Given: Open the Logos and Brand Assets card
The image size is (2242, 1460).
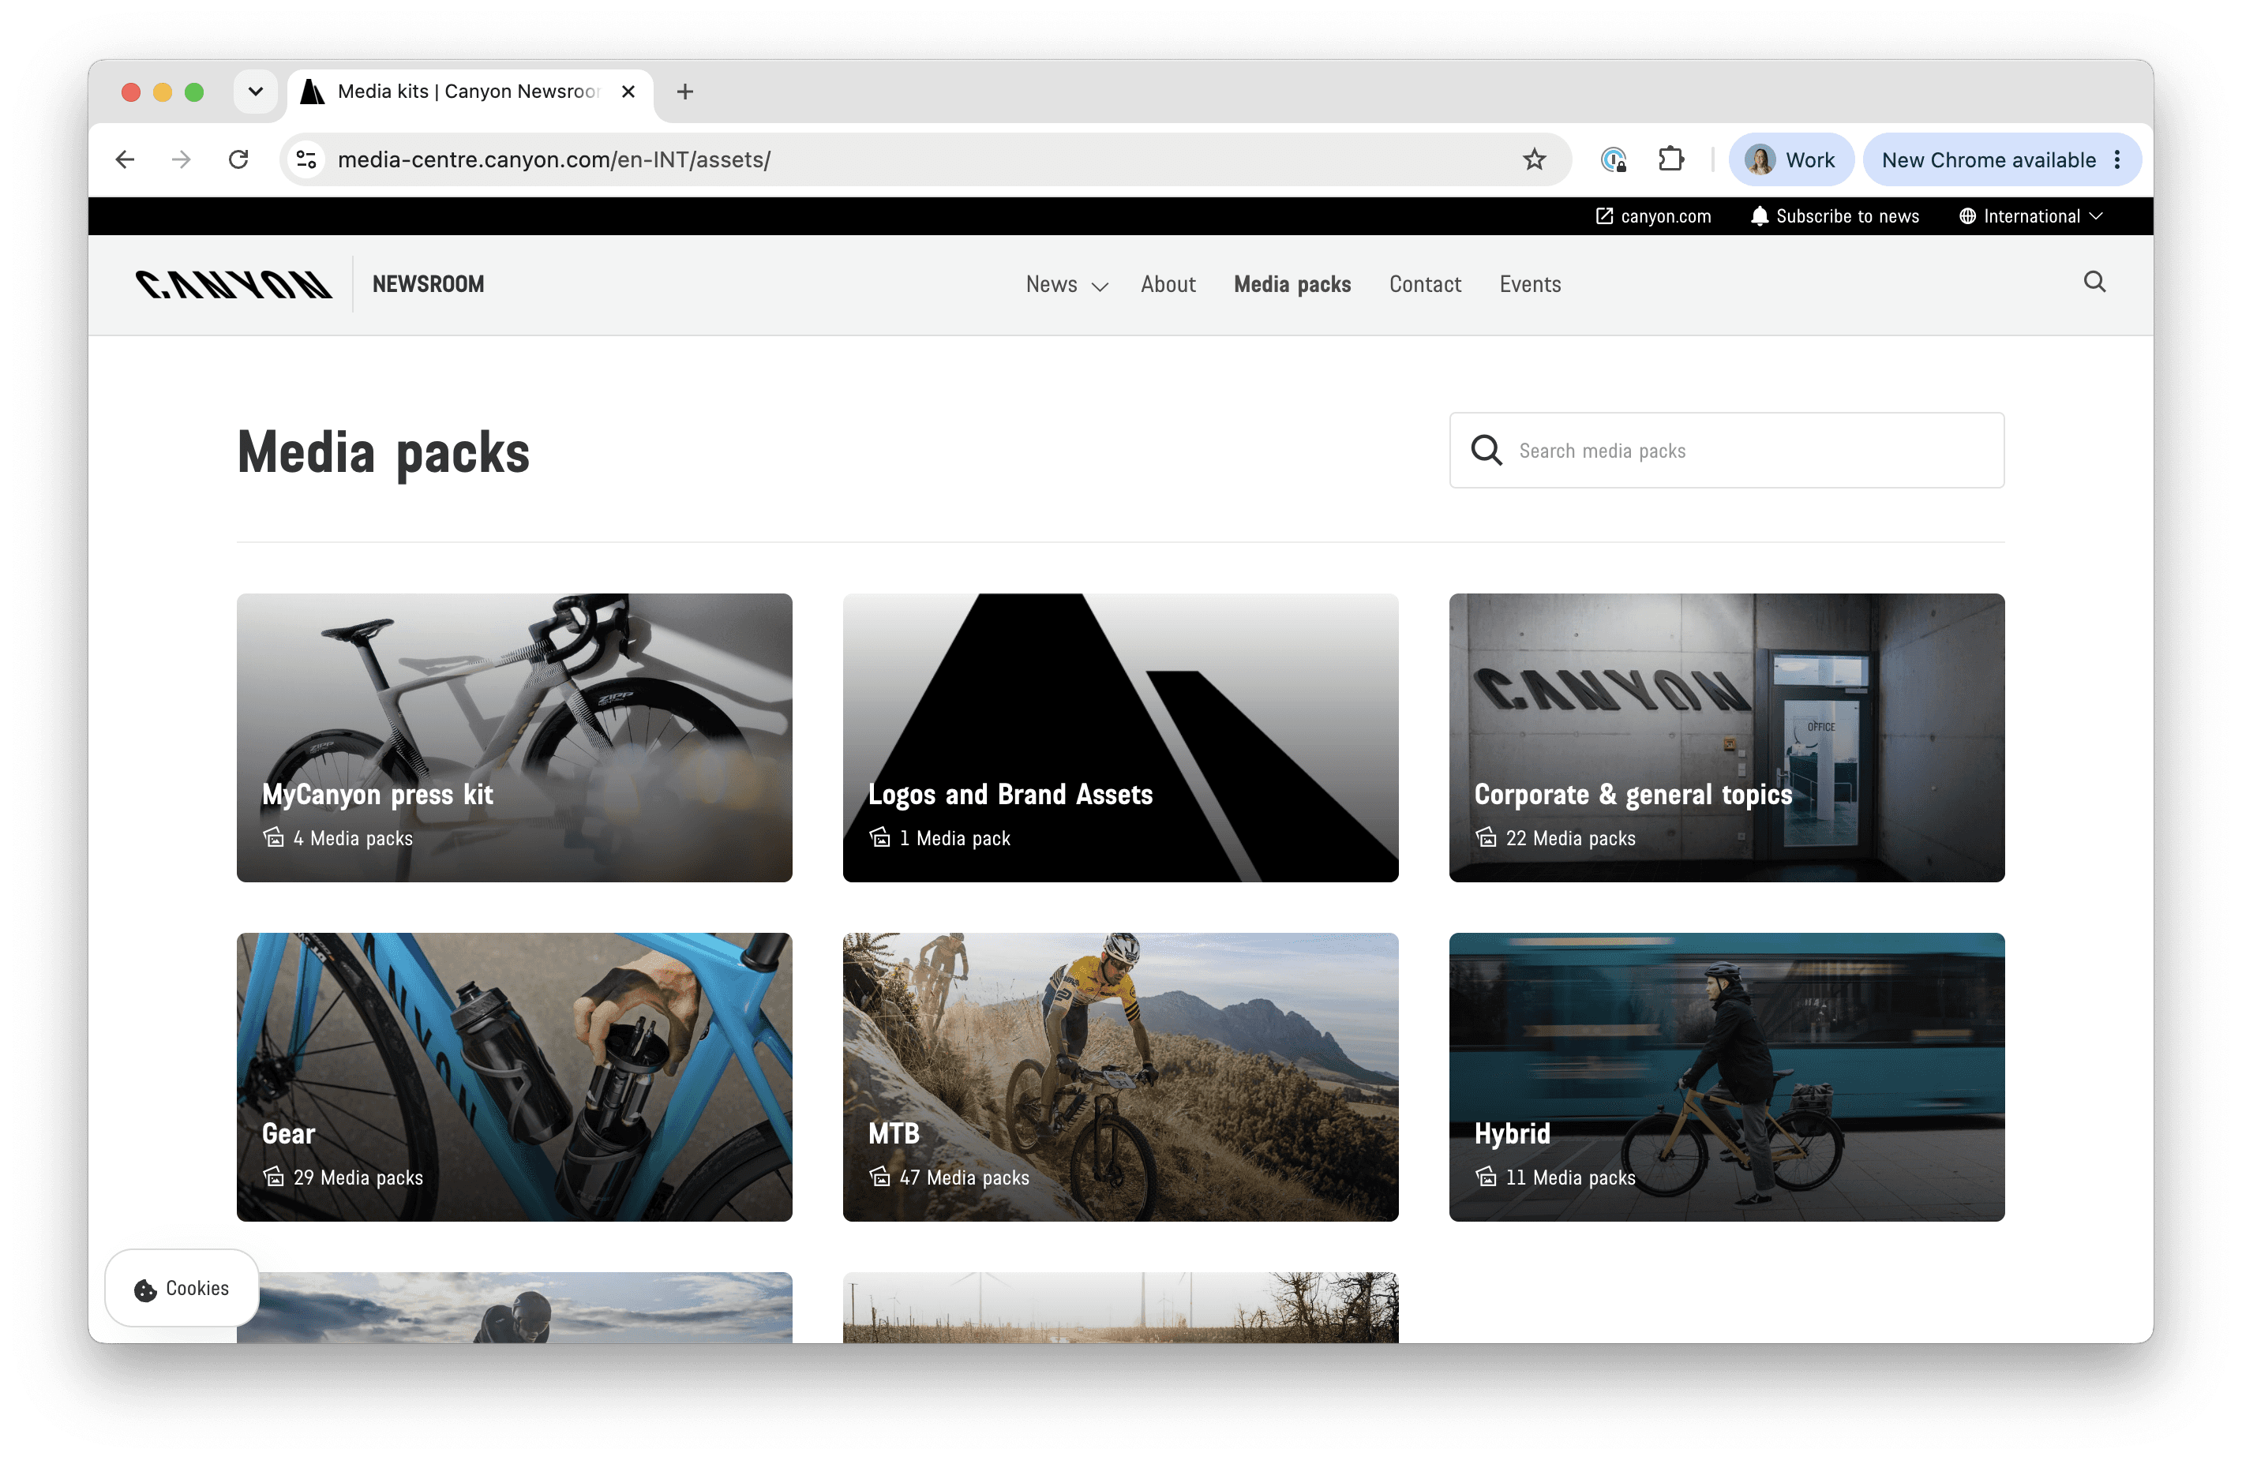Looking at the screenshot, I should point(1120,738).
